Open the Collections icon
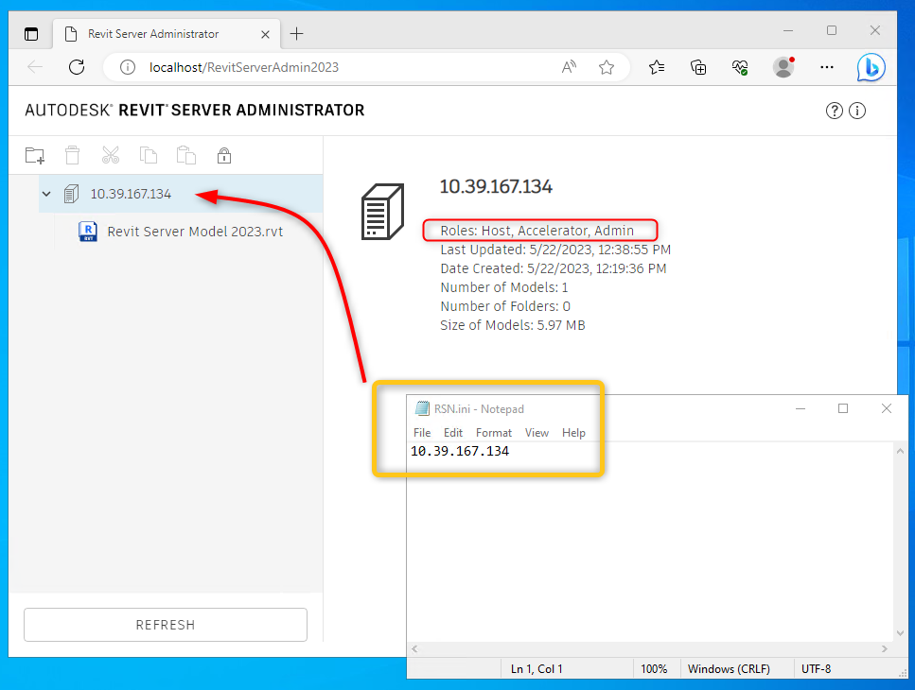Viewport: 915px width, 690px height. 698,68
